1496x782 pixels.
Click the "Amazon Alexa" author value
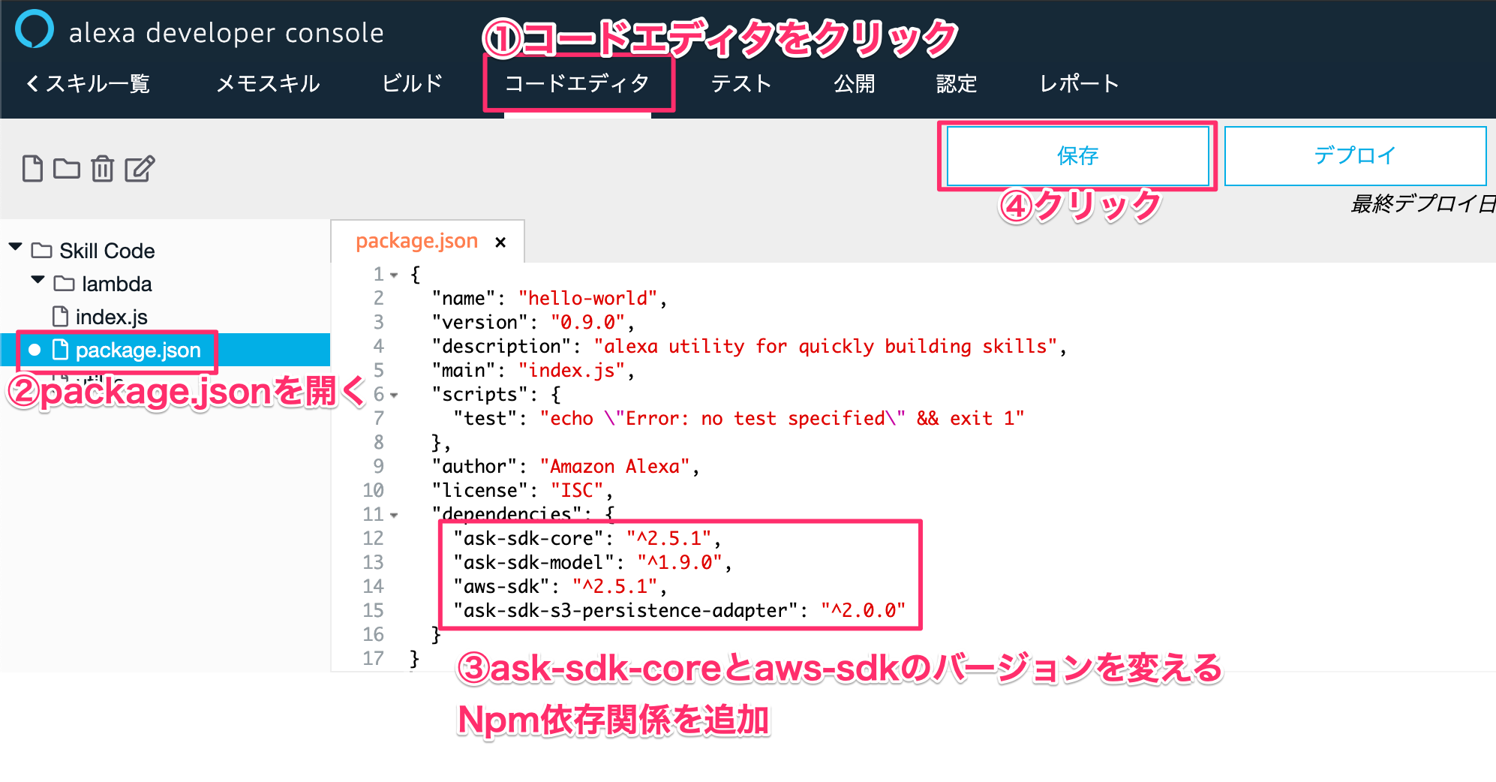(x=614, y=466)
